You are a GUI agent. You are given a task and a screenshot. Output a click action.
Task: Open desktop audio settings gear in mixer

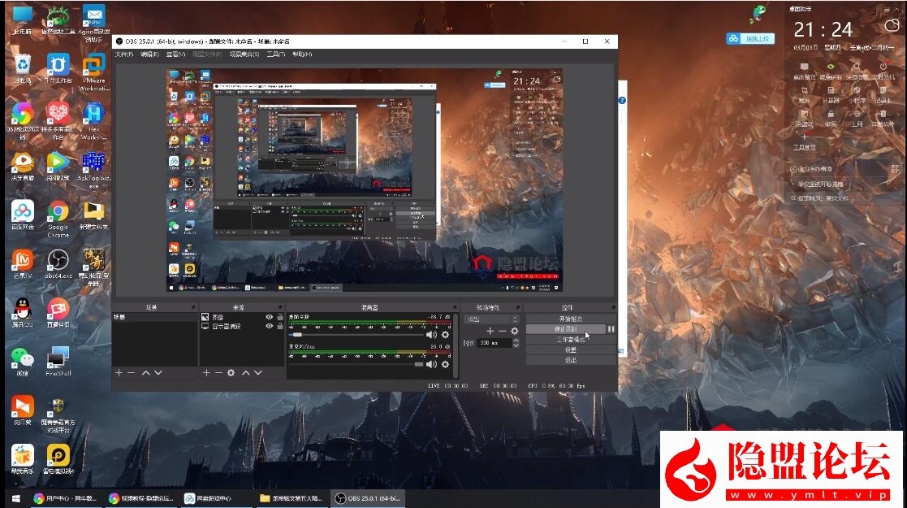pyautogui.click(x=445, y=335)
